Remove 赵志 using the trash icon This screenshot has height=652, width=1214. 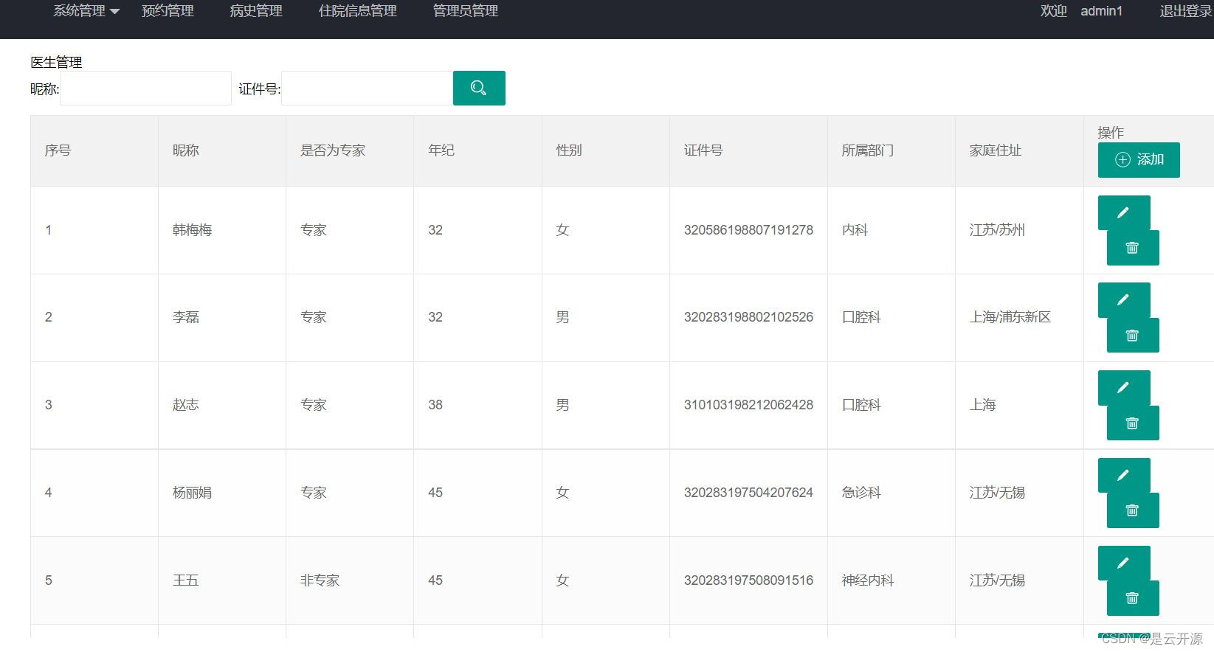point(1132,423)
